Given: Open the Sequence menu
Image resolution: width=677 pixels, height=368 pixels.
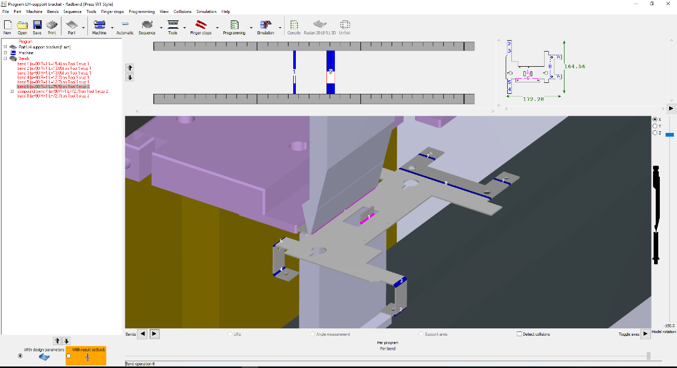Looking at the screenshot, I should (72, 11).
